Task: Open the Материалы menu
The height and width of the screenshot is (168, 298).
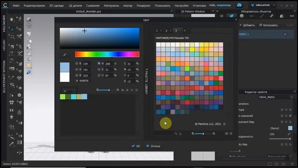Action: (111, 6)
